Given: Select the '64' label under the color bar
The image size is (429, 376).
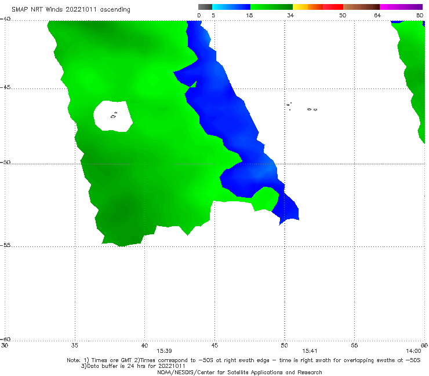Looking at the screenshot, I should pyautogui.click(x=377, y=15).
